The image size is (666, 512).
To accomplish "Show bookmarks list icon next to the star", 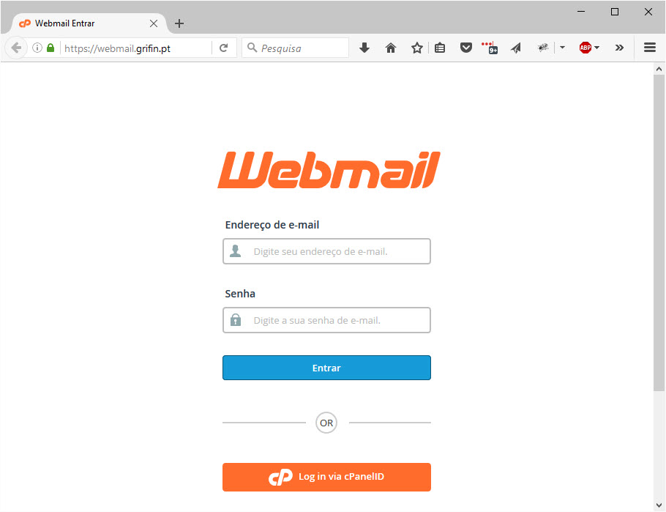I will (440, 48).
